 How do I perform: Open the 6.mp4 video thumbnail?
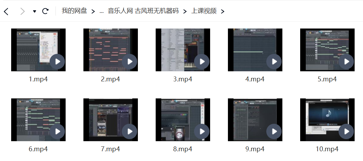(38, 120)
